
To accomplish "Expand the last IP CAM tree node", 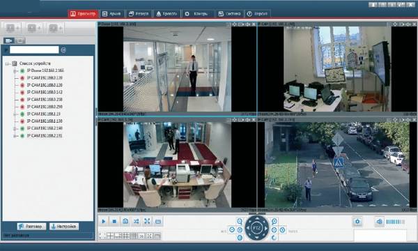I will click(x=15, y=136).
